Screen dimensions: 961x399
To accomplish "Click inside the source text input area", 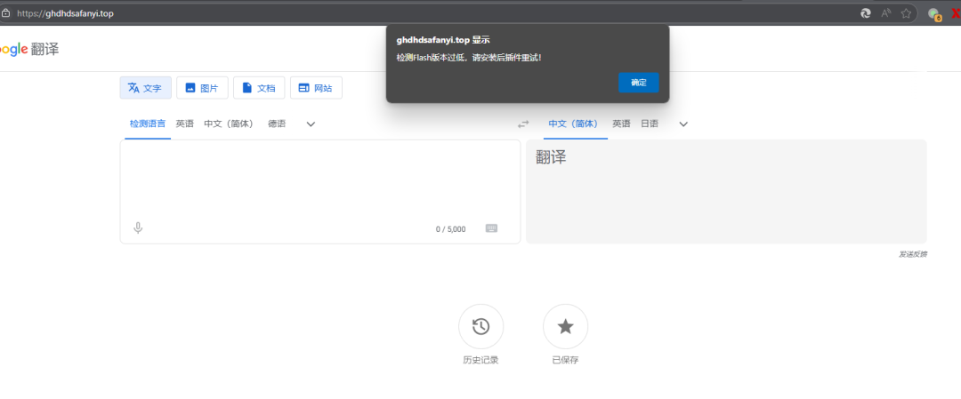I will click(x=319, y=178).
